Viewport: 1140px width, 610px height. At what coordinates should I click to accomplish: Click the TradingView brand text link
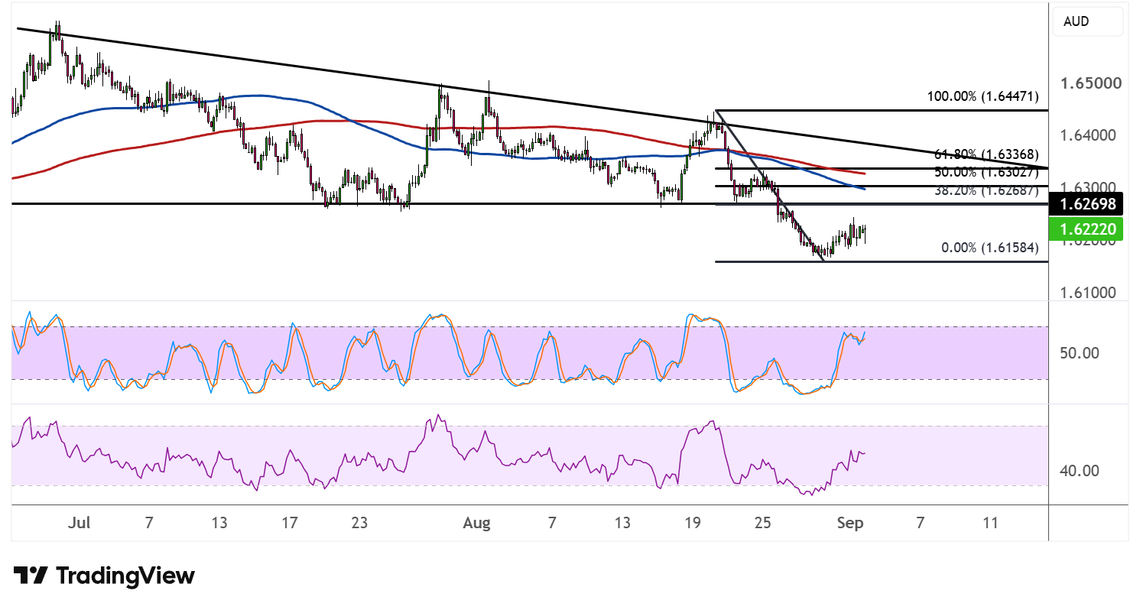(x=126, y=576)
